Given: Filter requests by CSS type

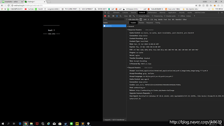Looking at the screenshot, I should click(152, 20).
